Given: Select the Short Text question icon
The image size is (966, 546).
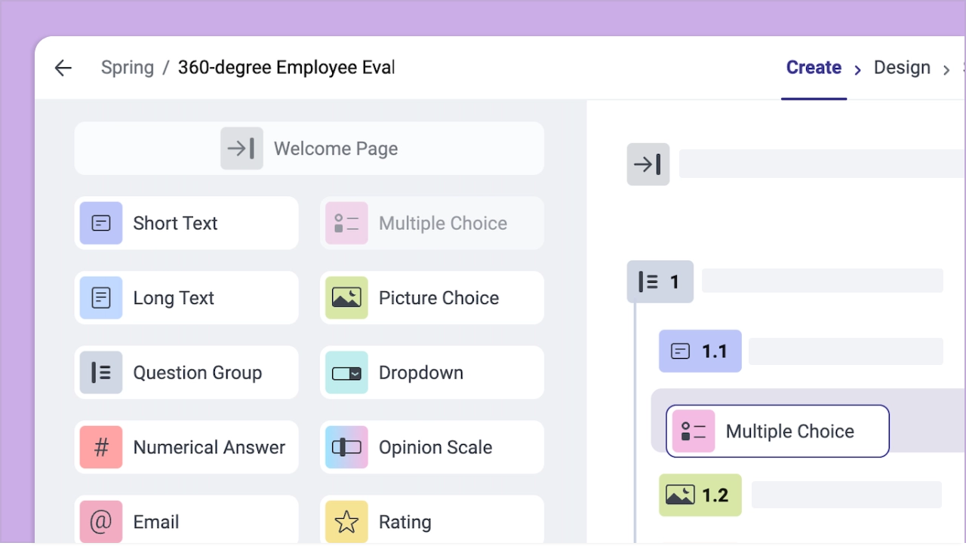Looking at the screenshot, I should coord(101,223).
